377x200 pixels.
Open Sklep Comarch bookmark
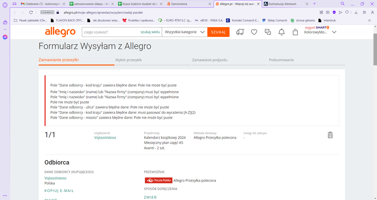point(275,20)
